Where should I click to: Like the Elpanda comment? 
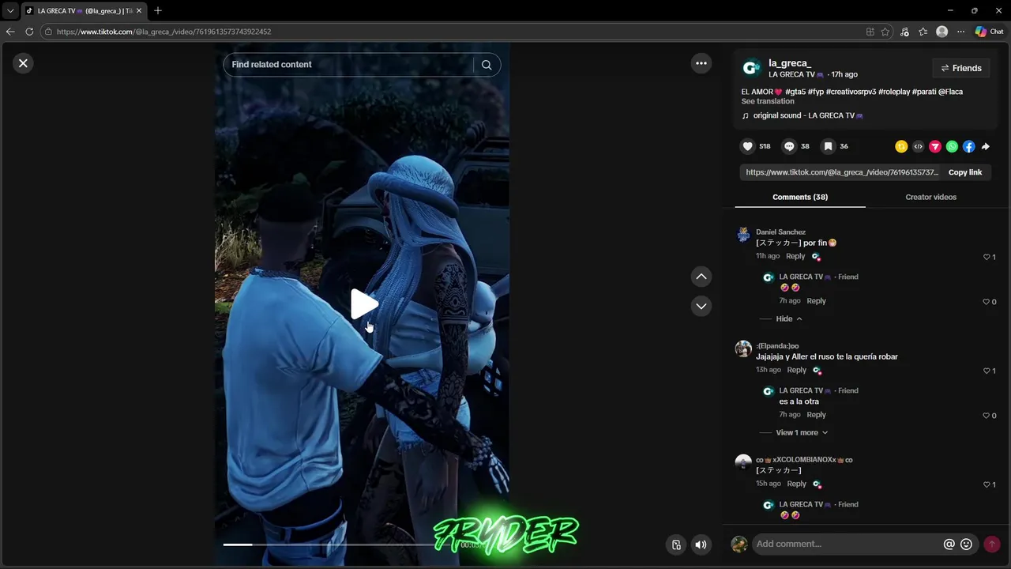point(987,371)
